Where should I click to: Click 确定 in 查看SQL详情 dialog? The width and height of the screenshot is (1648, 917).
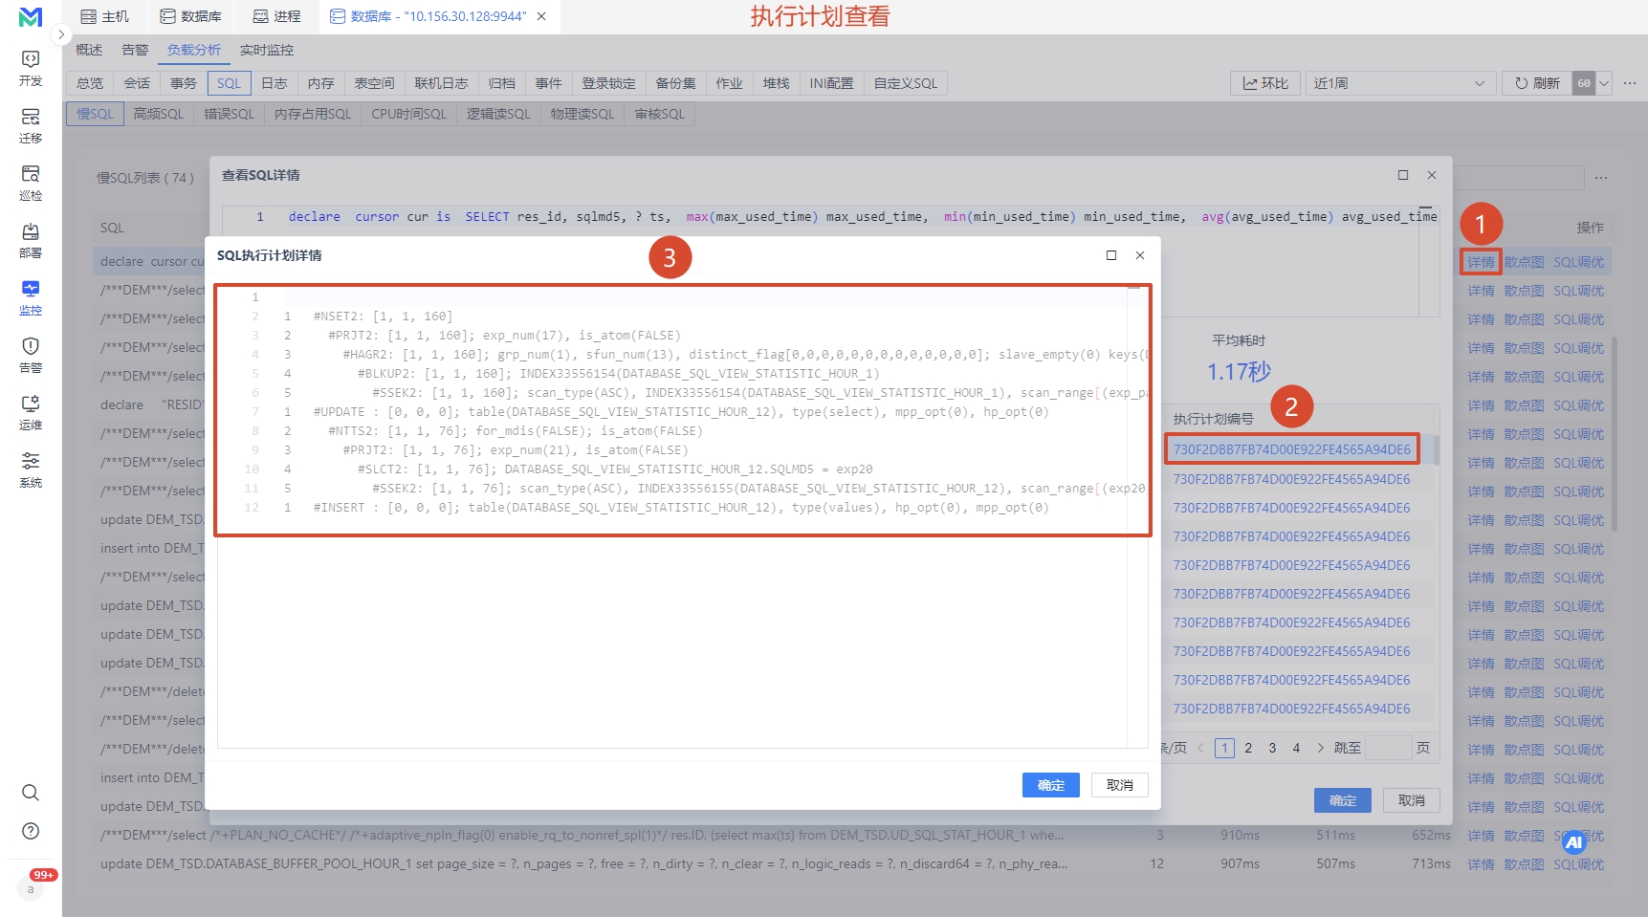[x=1343, y=800]
